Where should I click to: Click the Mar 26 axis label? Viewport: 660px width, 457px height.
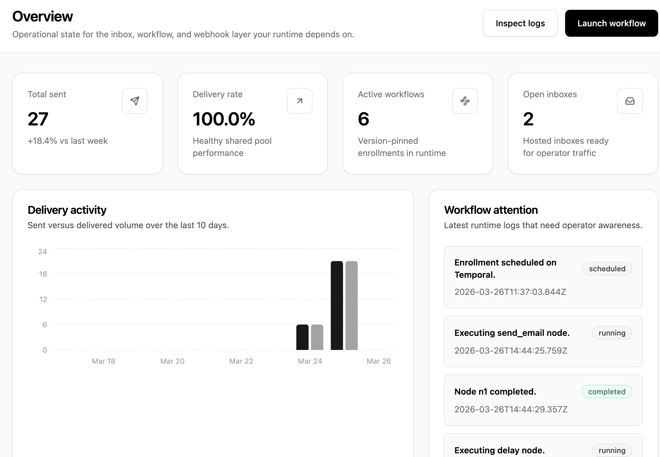coord(379,361)
